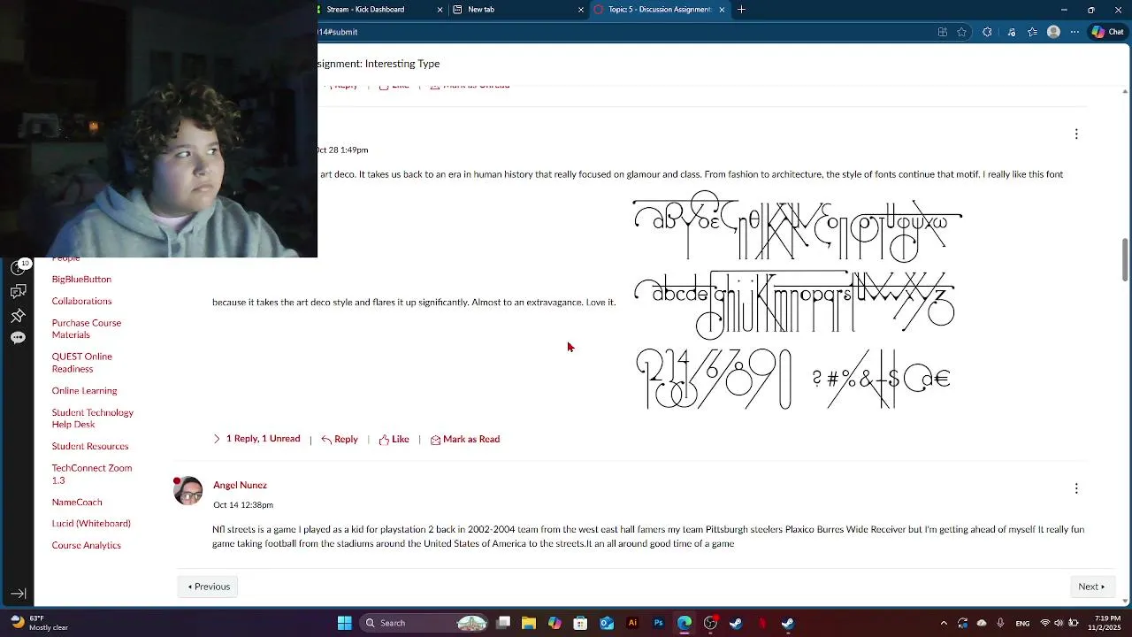Click ENG language indicator in tray
This screenshot has height=637, width=1132.
1022,623
